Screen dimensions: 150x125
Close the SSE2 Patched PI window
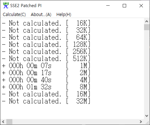pos(141,6)
